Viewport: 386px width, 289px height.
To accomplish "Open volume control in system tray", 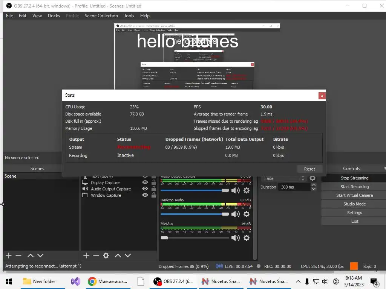I will [x=325, y=281].
